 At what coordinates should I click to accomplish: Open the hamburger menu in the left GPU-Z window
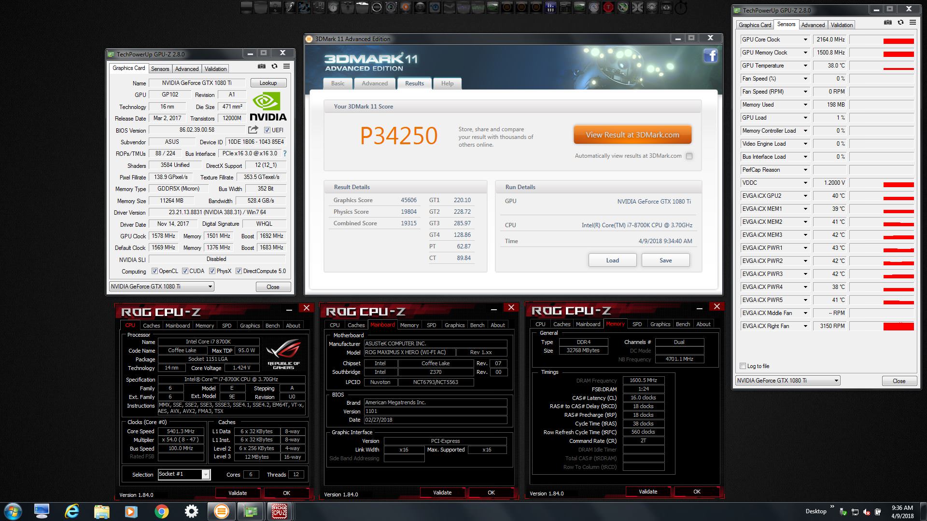click(x=286, y=67)
